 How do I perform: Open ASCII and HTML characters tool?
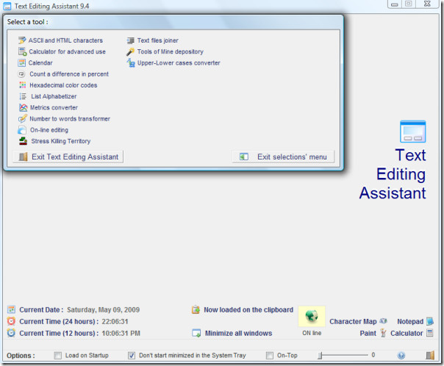65,40
